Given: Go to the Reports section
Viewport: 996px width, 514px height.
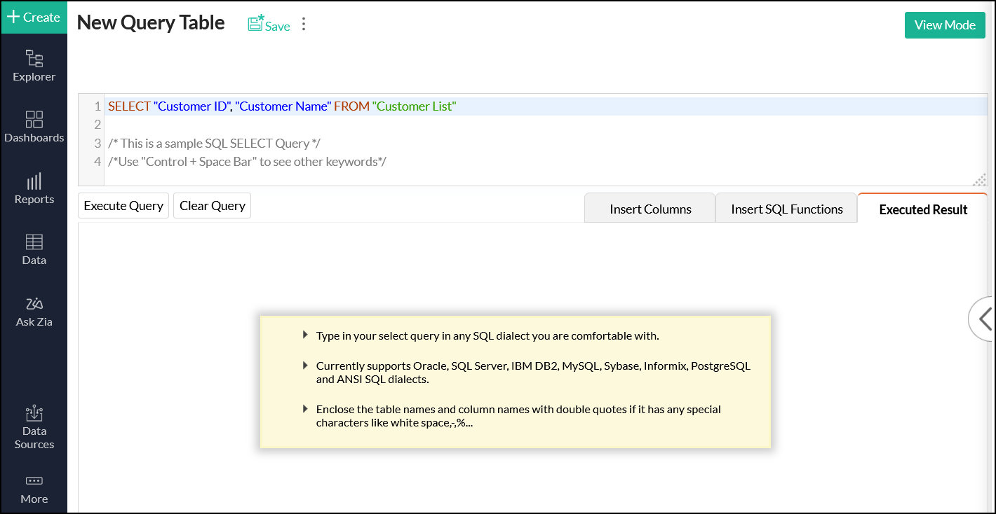Looking at the screenshot, I should pos(34,188).
